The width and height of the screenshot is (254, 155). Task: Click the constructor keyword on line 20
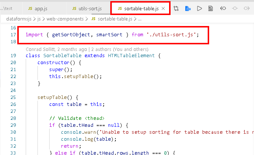53,63
